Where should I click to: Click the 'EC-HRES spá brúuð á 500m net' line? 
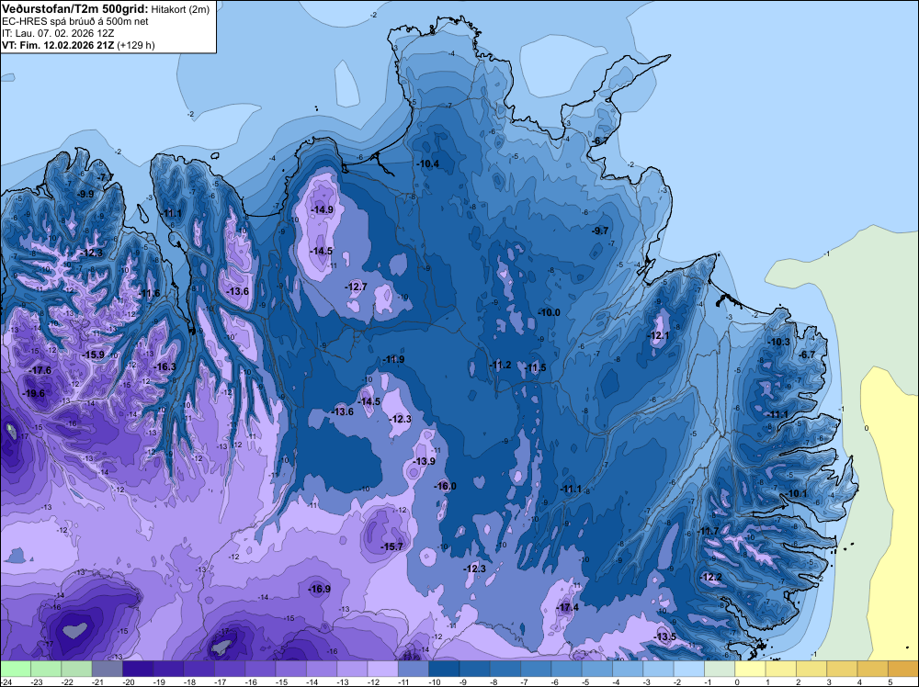(75, 21)
